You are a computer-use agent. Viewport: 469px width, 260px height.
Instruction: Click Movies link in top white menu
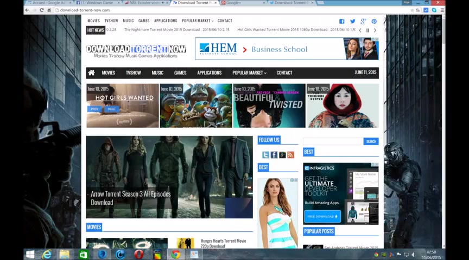click(93, 21)
